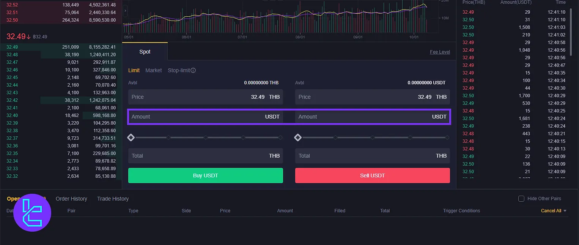Image resolution: width=579 pixels, height=245 pixels.
Task: Select the 32.42 bid order book row
Action: [x=61, y=100]
